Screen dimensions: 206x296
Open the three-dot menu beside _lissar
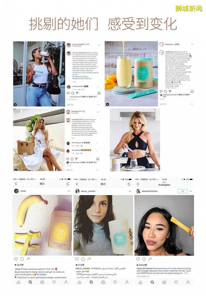coord(69,191)
